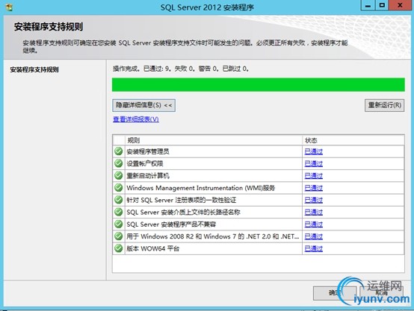Click the 操作完成 summary status text
The image size is (414, 311).
pyautogui.click(x=181, y=69)
